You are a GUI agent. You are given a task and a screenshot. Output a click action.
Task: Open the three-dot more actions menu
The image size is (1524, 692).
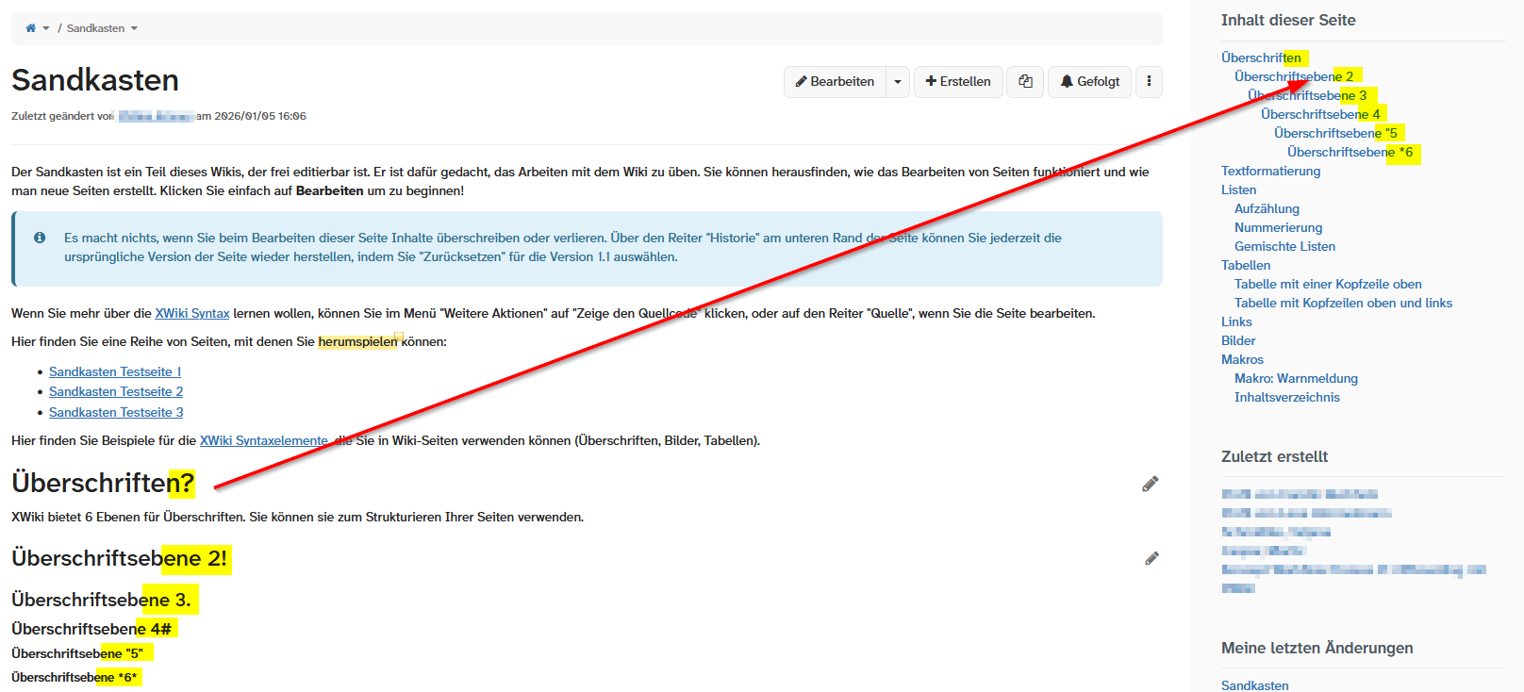[x=1149, y=82]
